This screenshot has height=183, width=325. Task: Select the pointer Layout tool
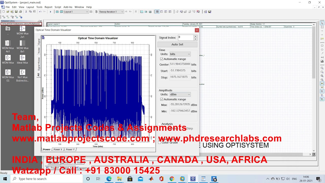[x=322, y=23]
